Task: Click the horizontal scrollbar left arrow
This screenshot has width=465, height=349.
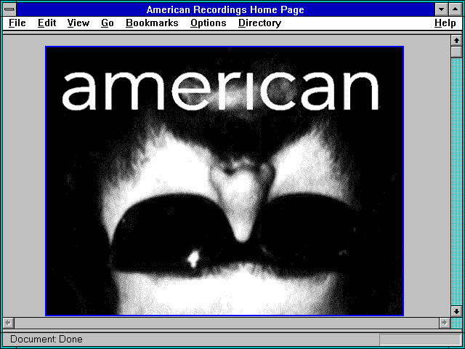Action: (x=8, y=323)
